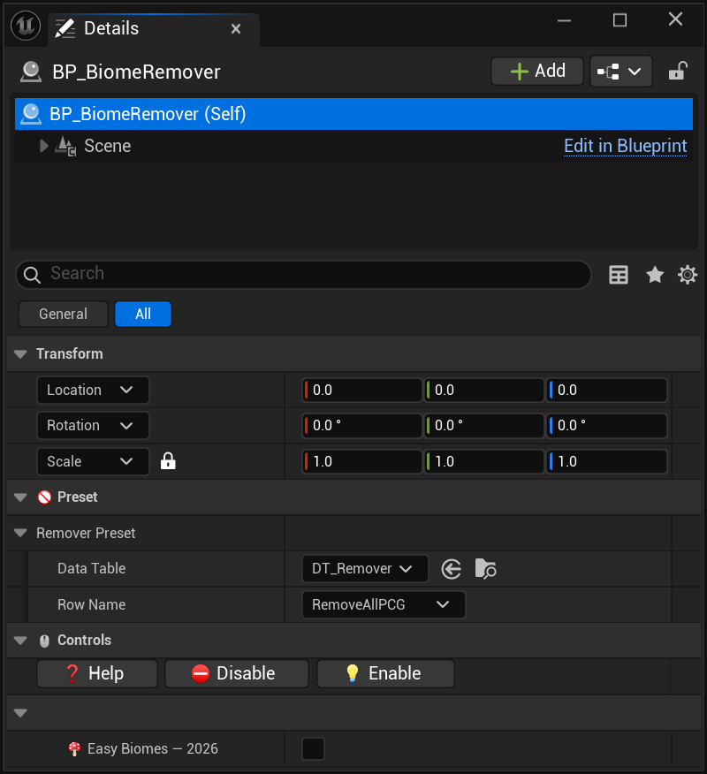Switch to the General filter
Viewport: 707px width, 774px height.
[64, 314]
